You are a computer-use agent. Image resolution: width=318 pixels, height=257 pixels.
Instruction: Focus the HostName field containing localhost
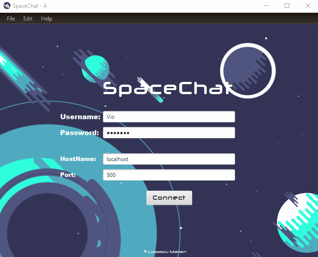[169, 159]
